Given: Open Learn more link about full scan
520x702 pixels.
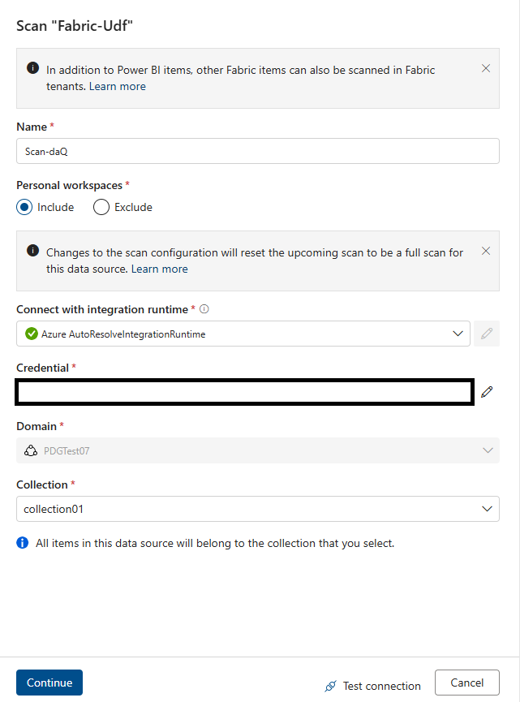Looking at the screenshot, I should pos(159,269).
